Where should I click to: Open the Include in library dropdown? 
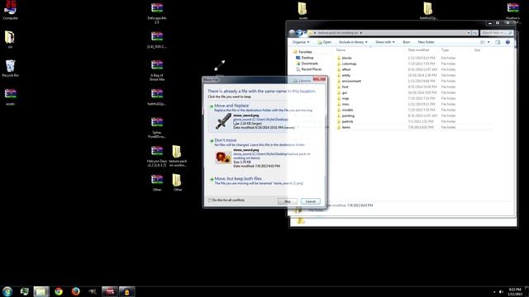(353, 42)
